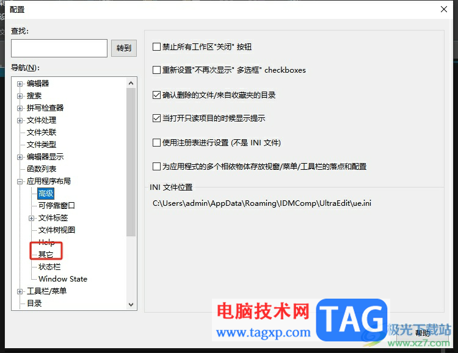
Task: Expand the 编辑器显示 tree node
Action: 20,157
